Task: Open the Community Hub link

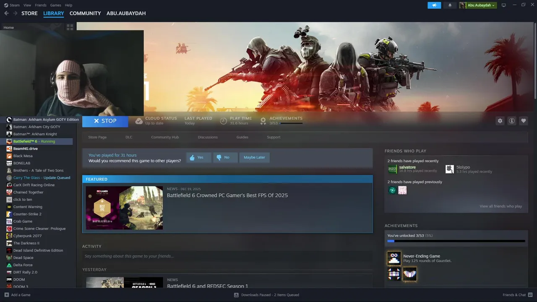Action: click(165, 137)
